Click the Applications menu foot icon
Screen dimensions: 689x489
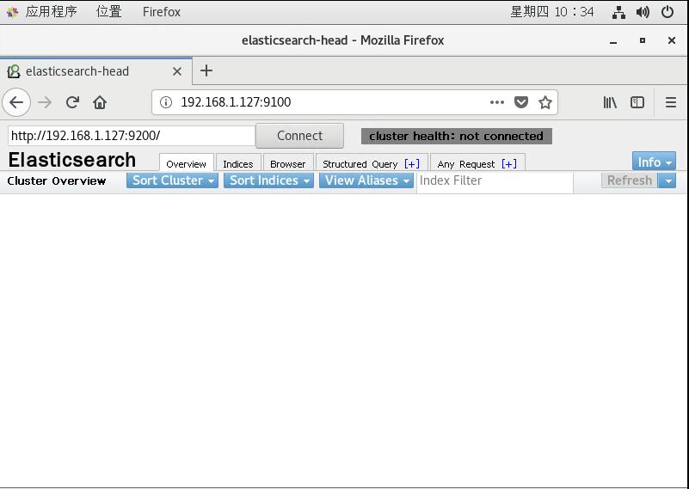point(12,12)
